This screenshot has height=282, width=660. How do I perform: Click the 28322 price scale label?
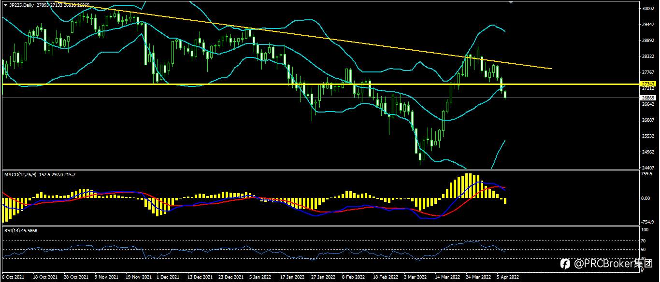pyautogui.click(x=648, y=56)
